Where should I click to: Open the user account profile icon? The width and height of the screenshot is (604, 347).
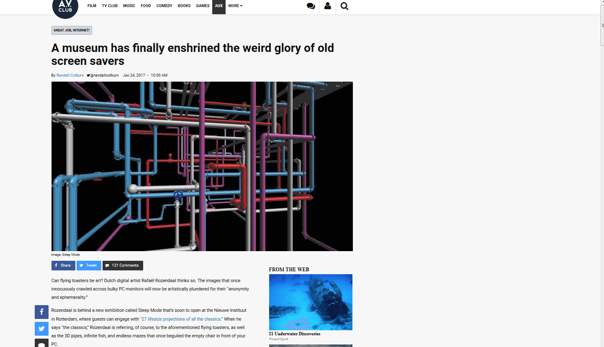[327, 6]
